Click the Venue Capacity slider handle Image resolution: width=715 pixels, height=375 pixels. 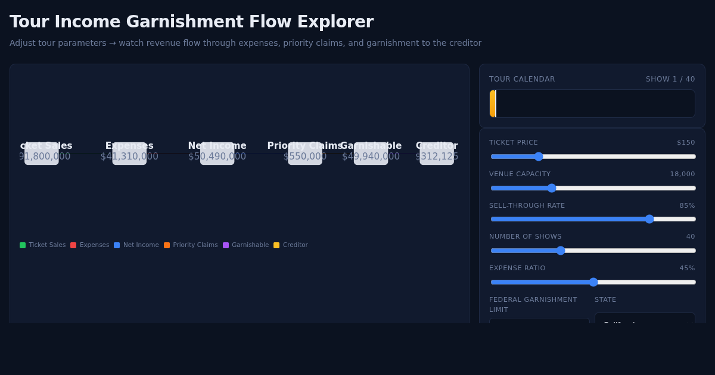(552, 188)
